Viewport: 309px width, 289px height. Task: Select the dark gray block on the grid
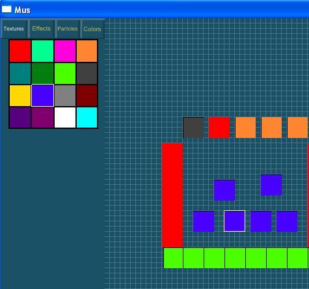pos(193,128)
